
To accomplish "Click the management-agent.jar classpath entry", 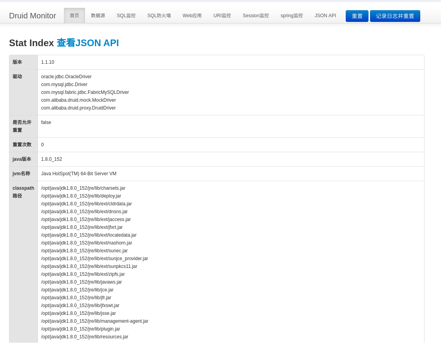I will point(94,321).
